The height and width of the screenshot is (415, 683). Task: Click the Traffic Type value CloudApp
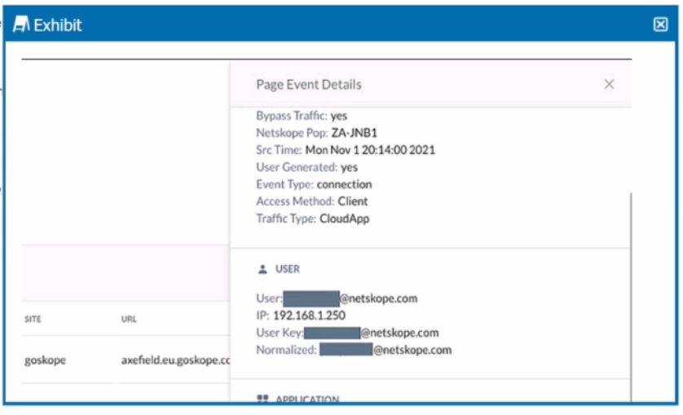344,219
